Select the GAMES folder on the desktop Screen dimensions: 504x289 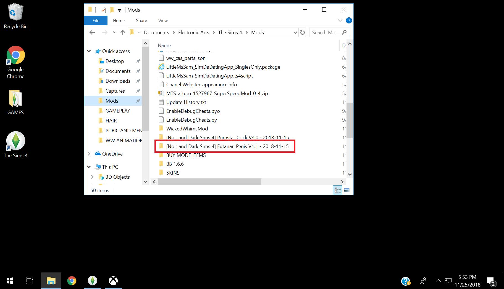click(15, 102)
